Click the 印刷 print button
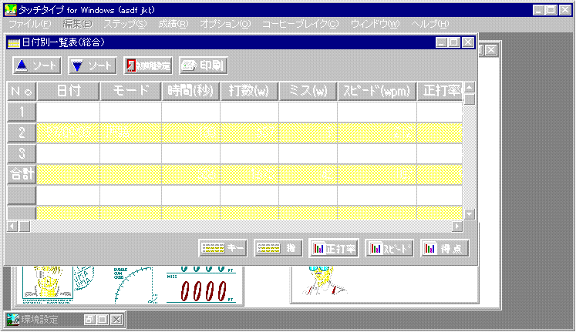 pos(203,65)
